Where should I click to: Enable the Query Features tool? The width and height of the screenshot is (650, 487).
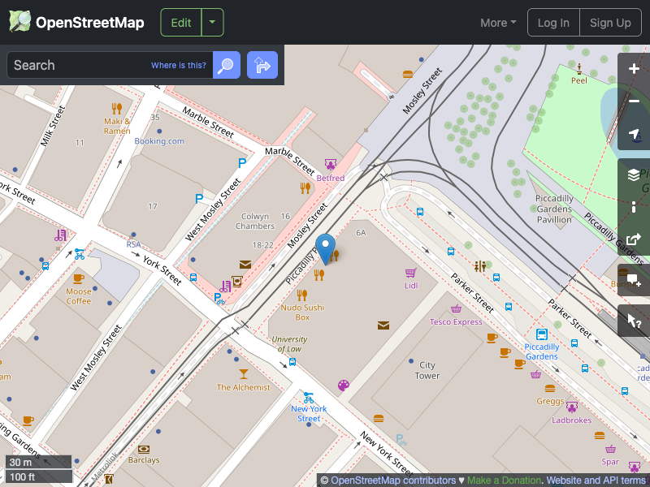[x=634, y=321]
